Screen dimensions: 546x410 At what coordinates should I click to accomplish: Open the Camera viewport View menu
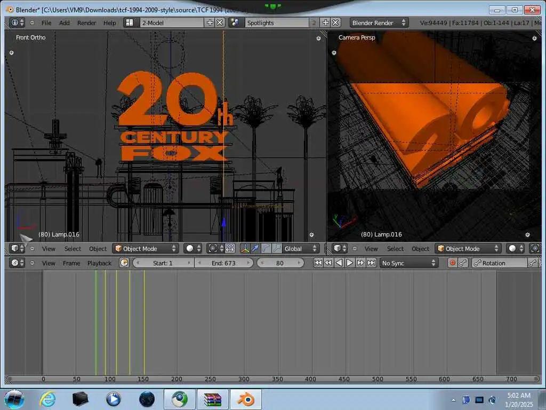(x=371, y=249)
